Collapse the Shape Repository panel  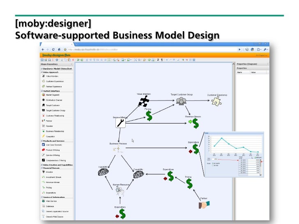click(72, 64)
